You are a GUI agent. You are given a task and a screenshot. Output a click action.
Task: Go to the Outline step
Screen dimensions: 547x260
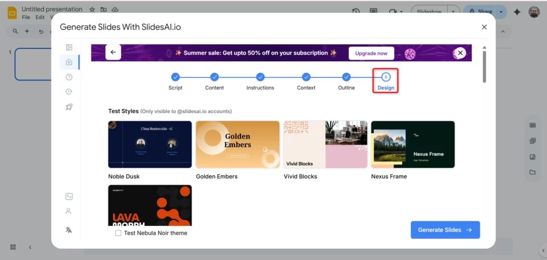(x=346, y=77)
